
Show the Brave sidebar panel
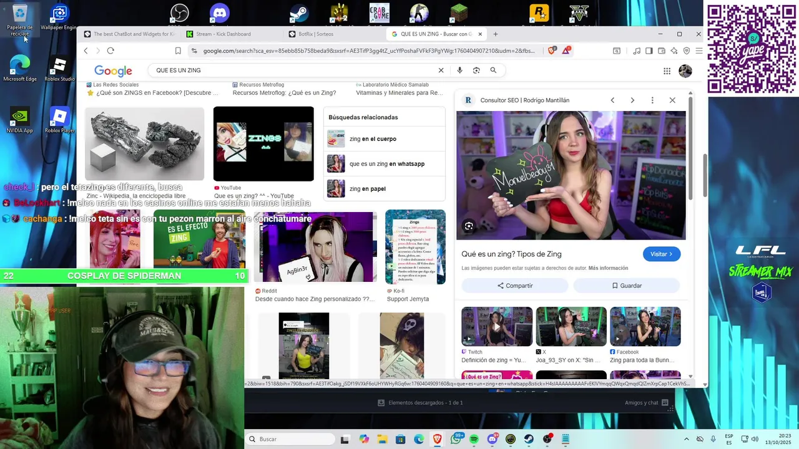pos(649,51)
